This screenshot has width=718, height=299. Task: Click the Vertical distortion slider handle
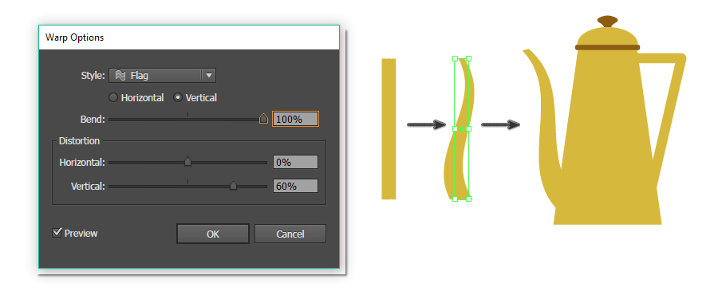234,186
